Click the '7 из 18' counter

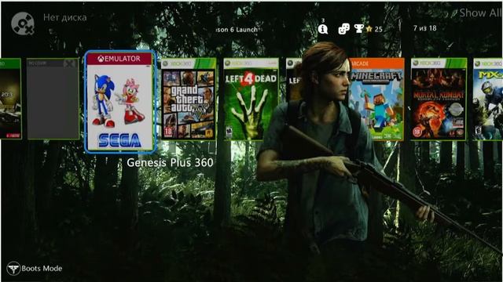coord(424,28)
